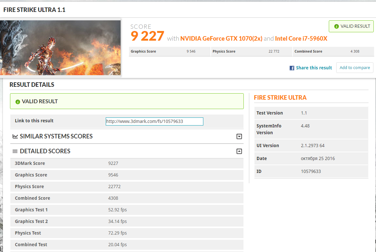Screen dimensions: 376x252
Task: Click the green info icon in top VALID RESULT badge
Action: [337, 26]
